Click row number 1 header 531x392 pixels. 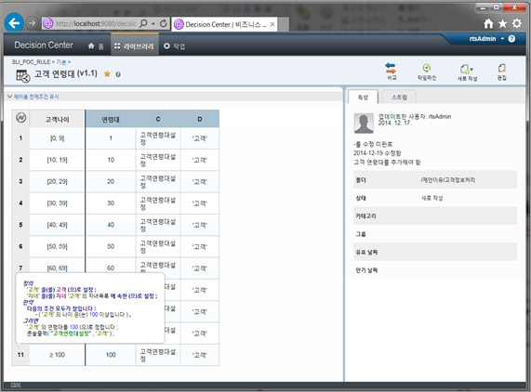[20, 138]
